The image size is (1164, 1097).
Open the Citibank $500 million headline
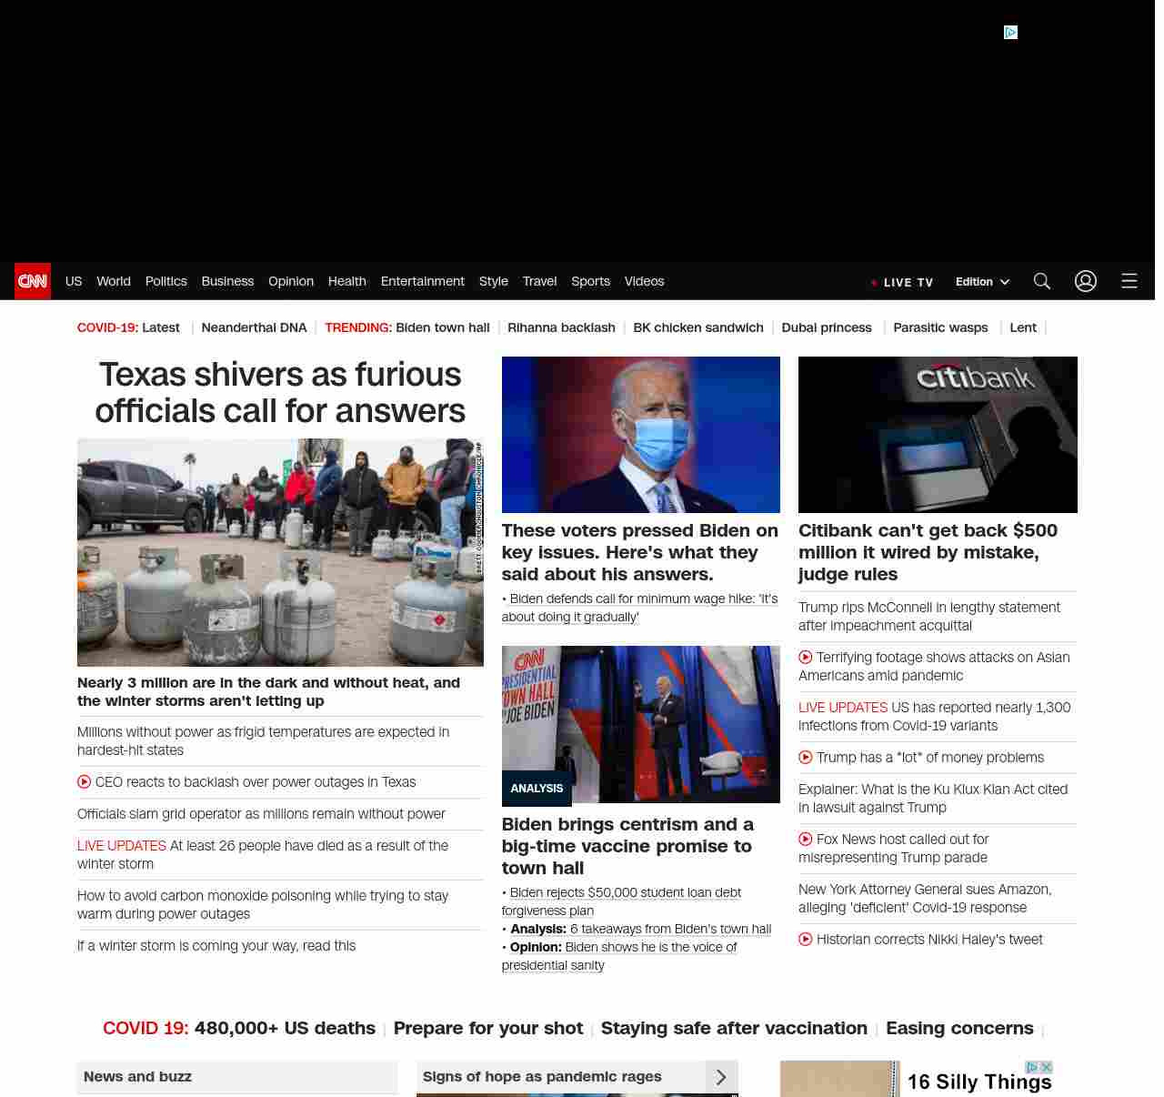pyautogui.click(x=928, y=552)
